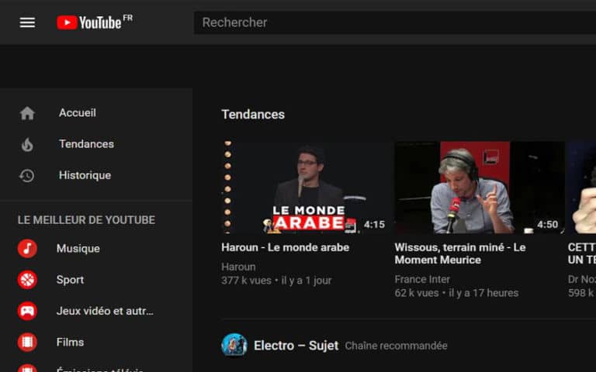Click the Tendances flame icon
Image resolution: width=596 pixels, height=372 pixels.
pyautogui.click(x=27, y=144)
